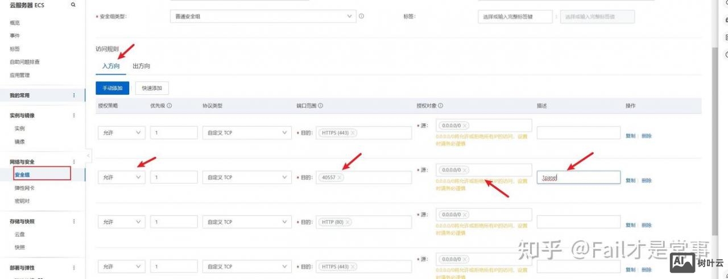
Task: Remove the 0.0.0.0/0 source in the 40557 row
Action: click(x=465, y=170)
